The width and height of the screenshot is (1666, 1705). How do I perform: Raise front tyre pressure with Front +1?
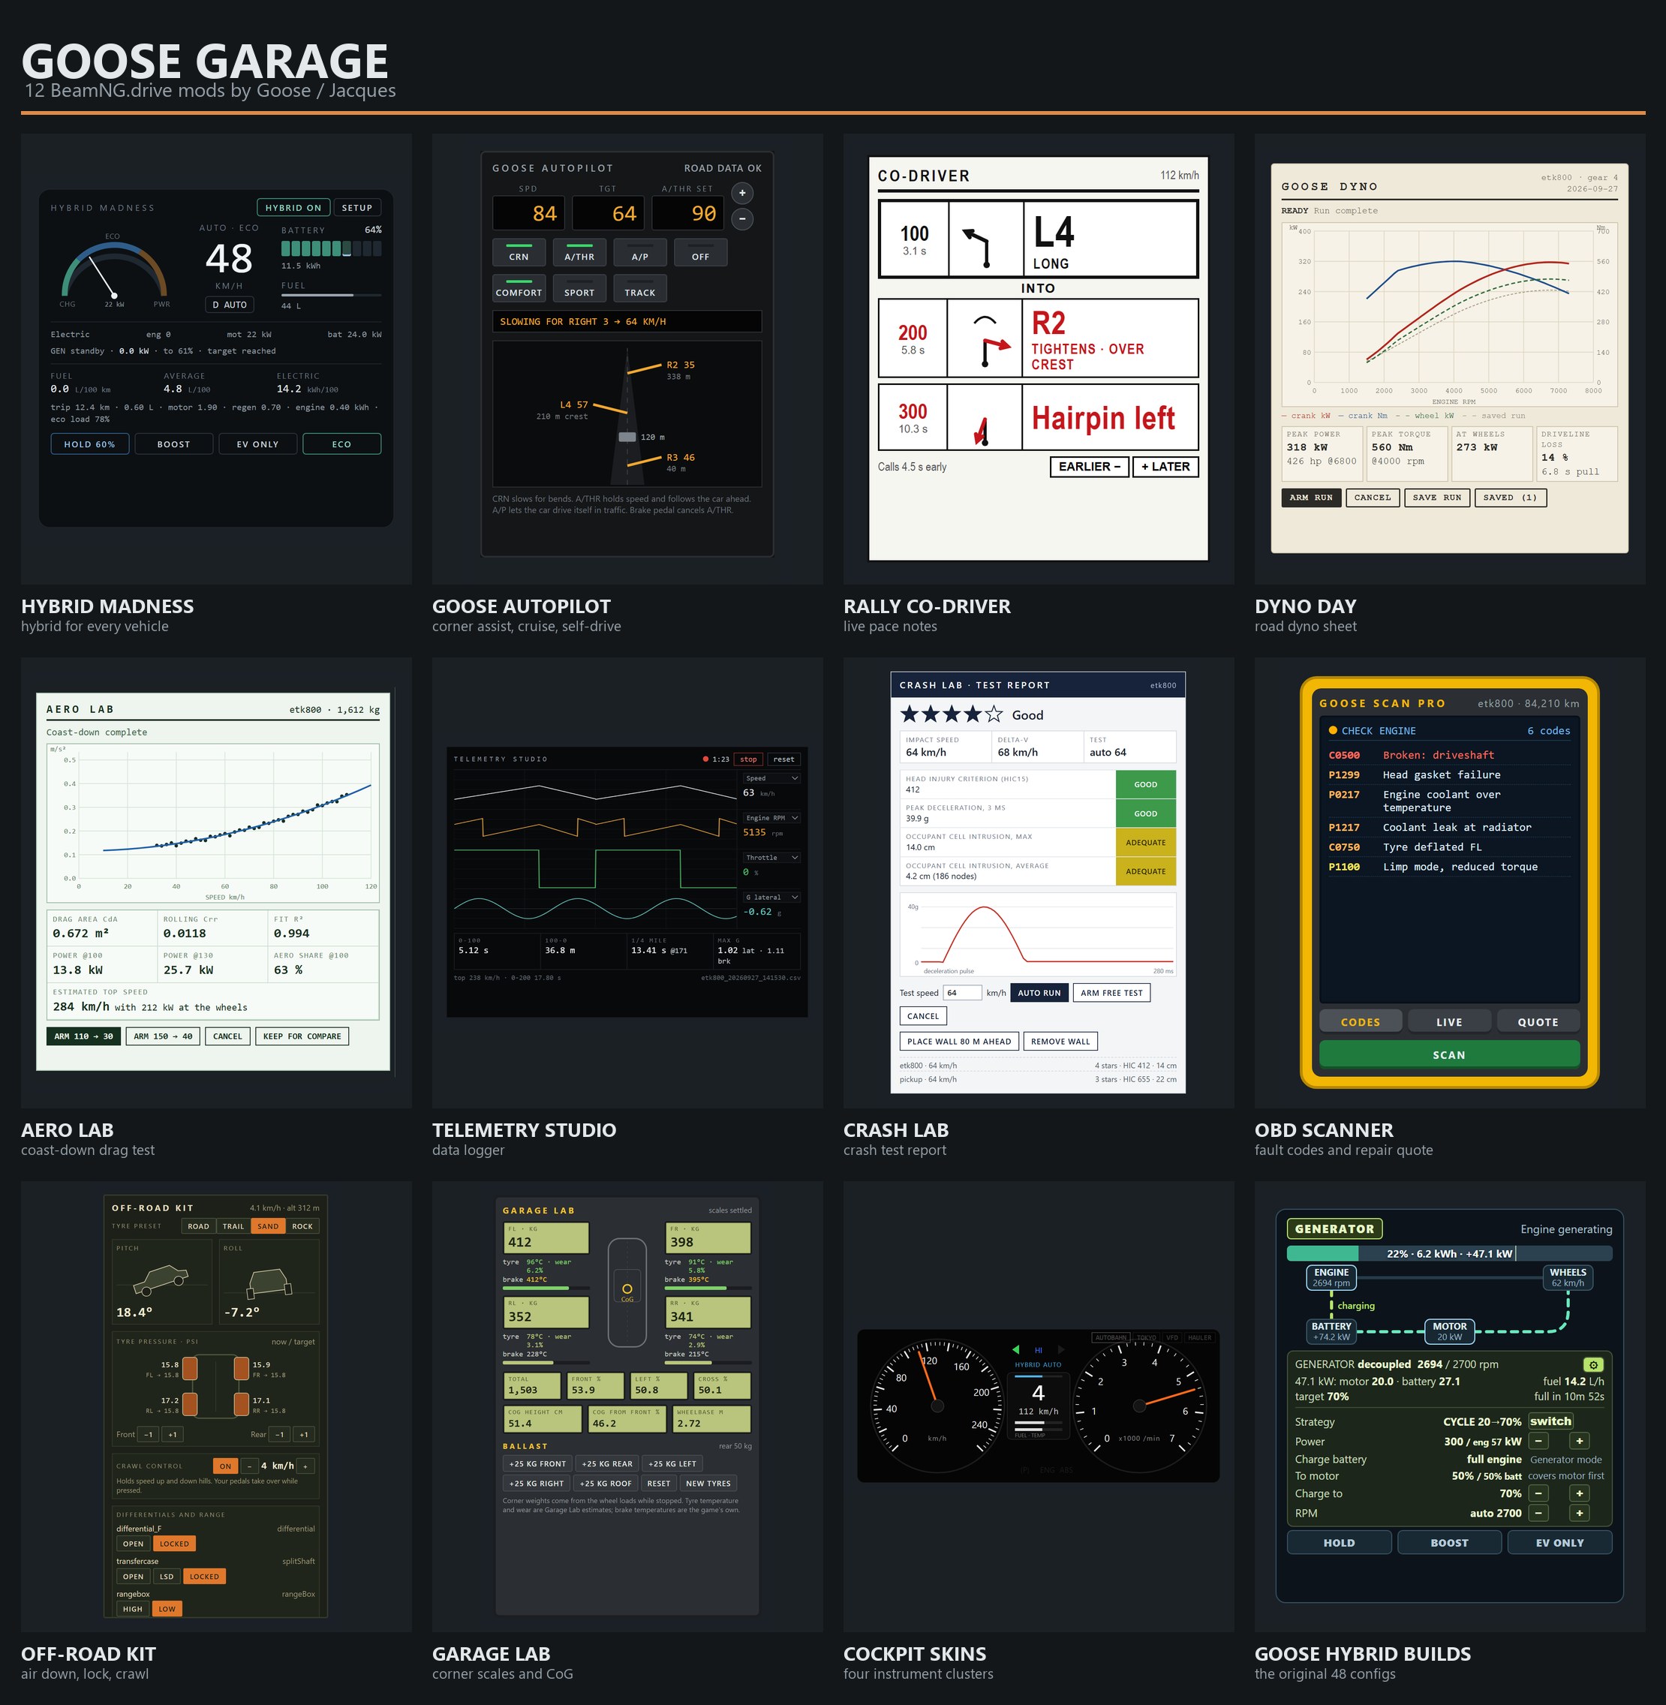[x=173, y=1434]
